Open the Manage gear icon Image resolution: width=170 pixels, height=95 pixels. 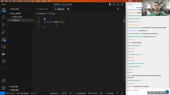tap(3, 88)
